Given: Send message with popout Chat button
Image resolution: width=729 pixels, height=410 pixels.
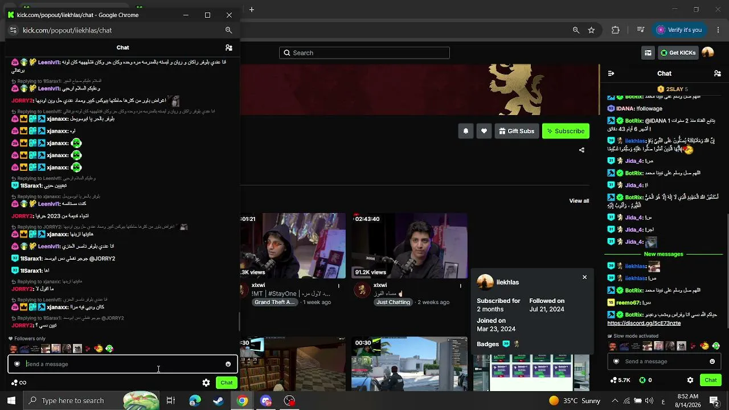Looking at the screenshot, I should [x=227, y=383].
